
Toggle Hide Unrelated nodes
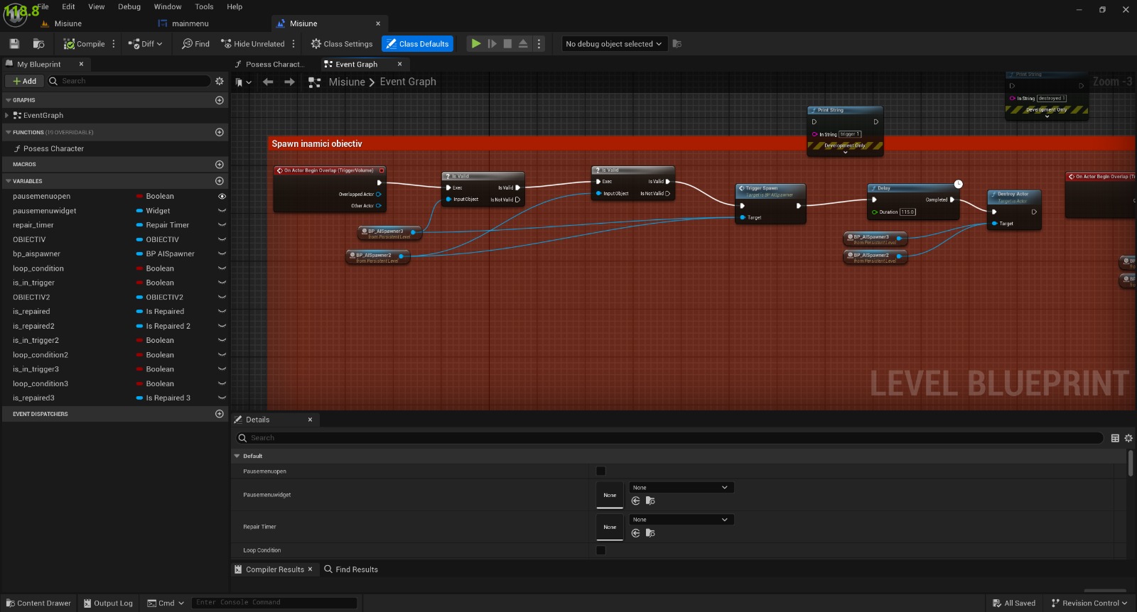252,44
